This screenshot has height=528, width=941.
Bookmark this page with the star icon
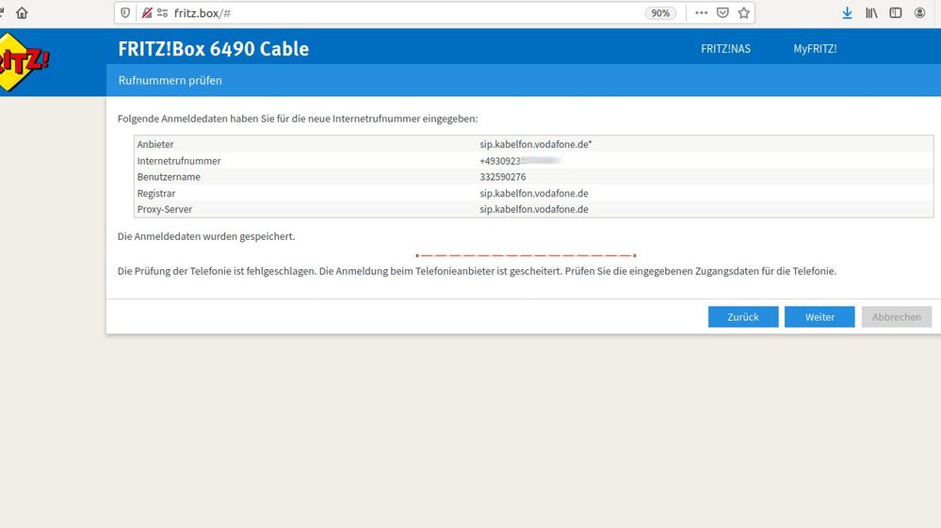[743, 12]
